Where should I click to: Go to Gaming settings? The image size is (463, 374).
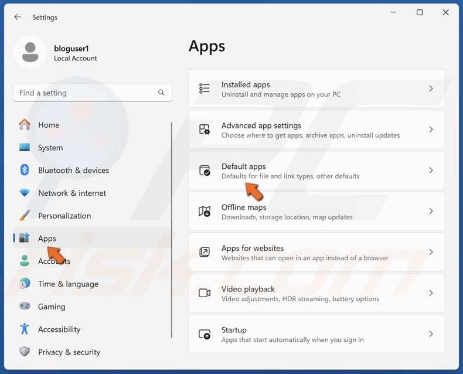click(92, 307)
